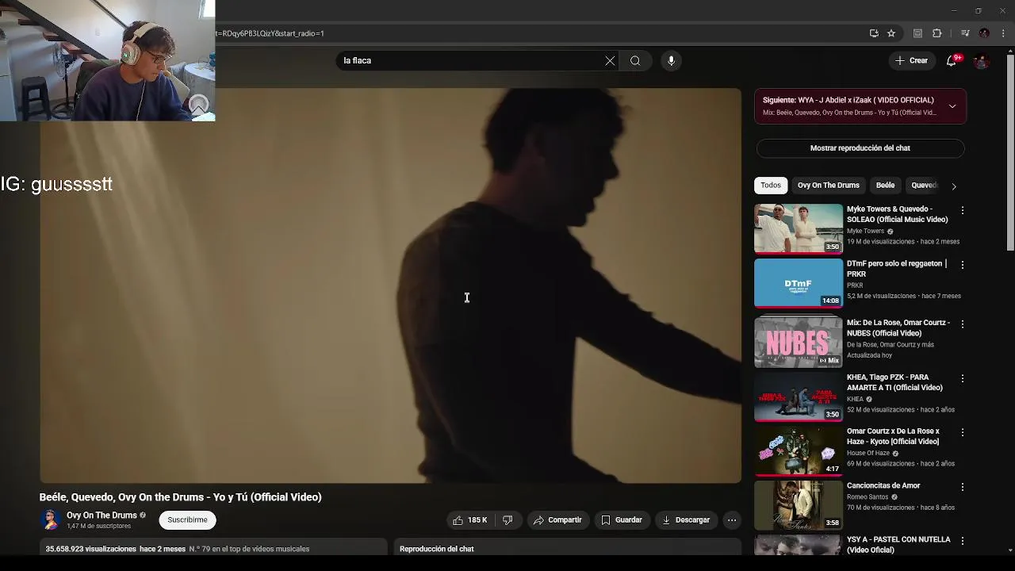Click Mostrar reproducción del chat button
The width and height of the screenshot is (1015, 571).
[860, 148]
